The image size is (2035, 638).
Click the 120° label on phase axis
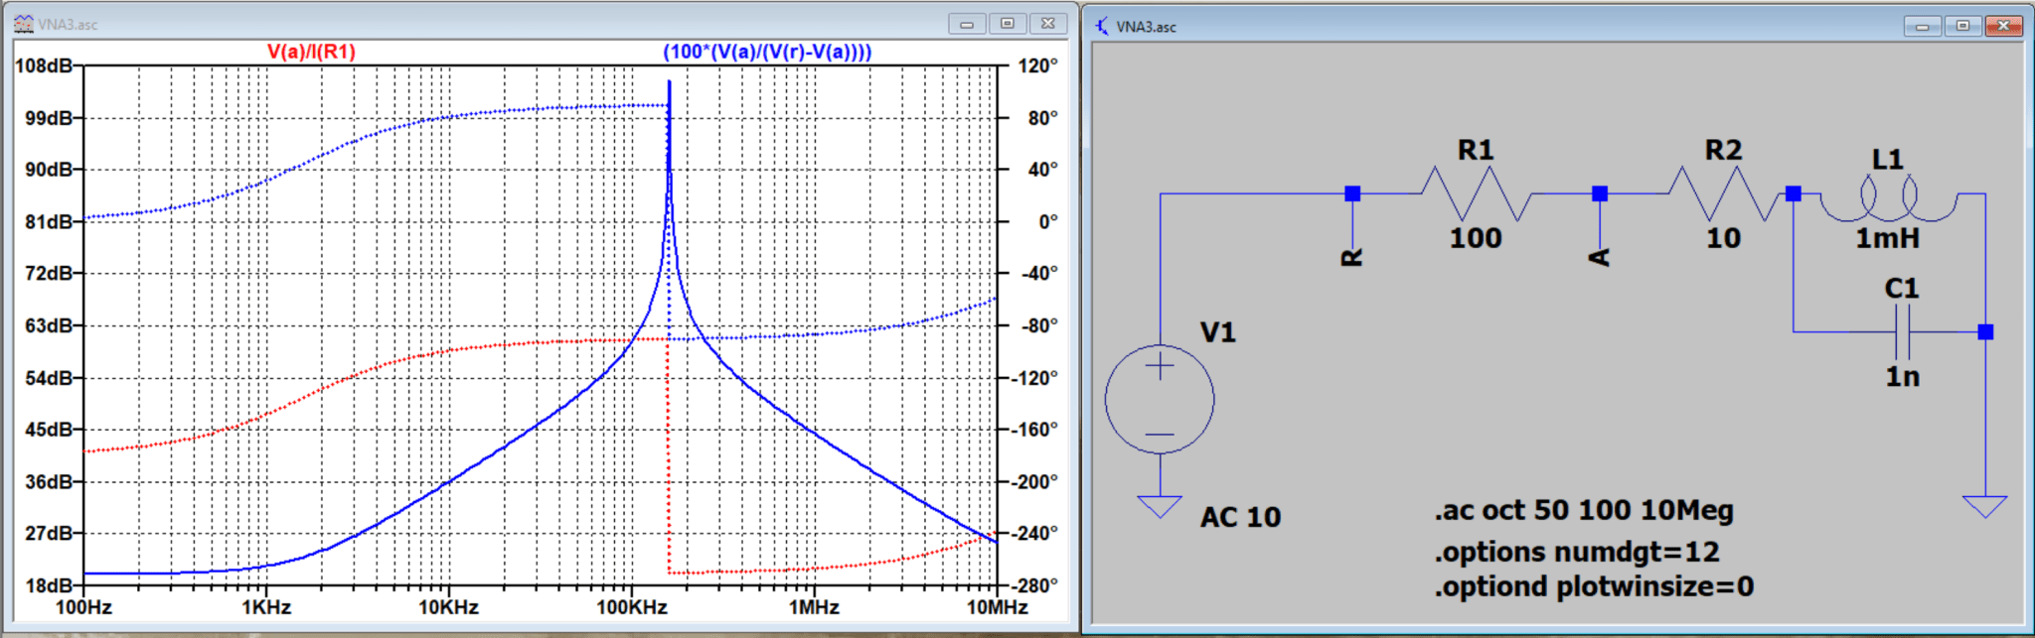[x=1038, y=65]
